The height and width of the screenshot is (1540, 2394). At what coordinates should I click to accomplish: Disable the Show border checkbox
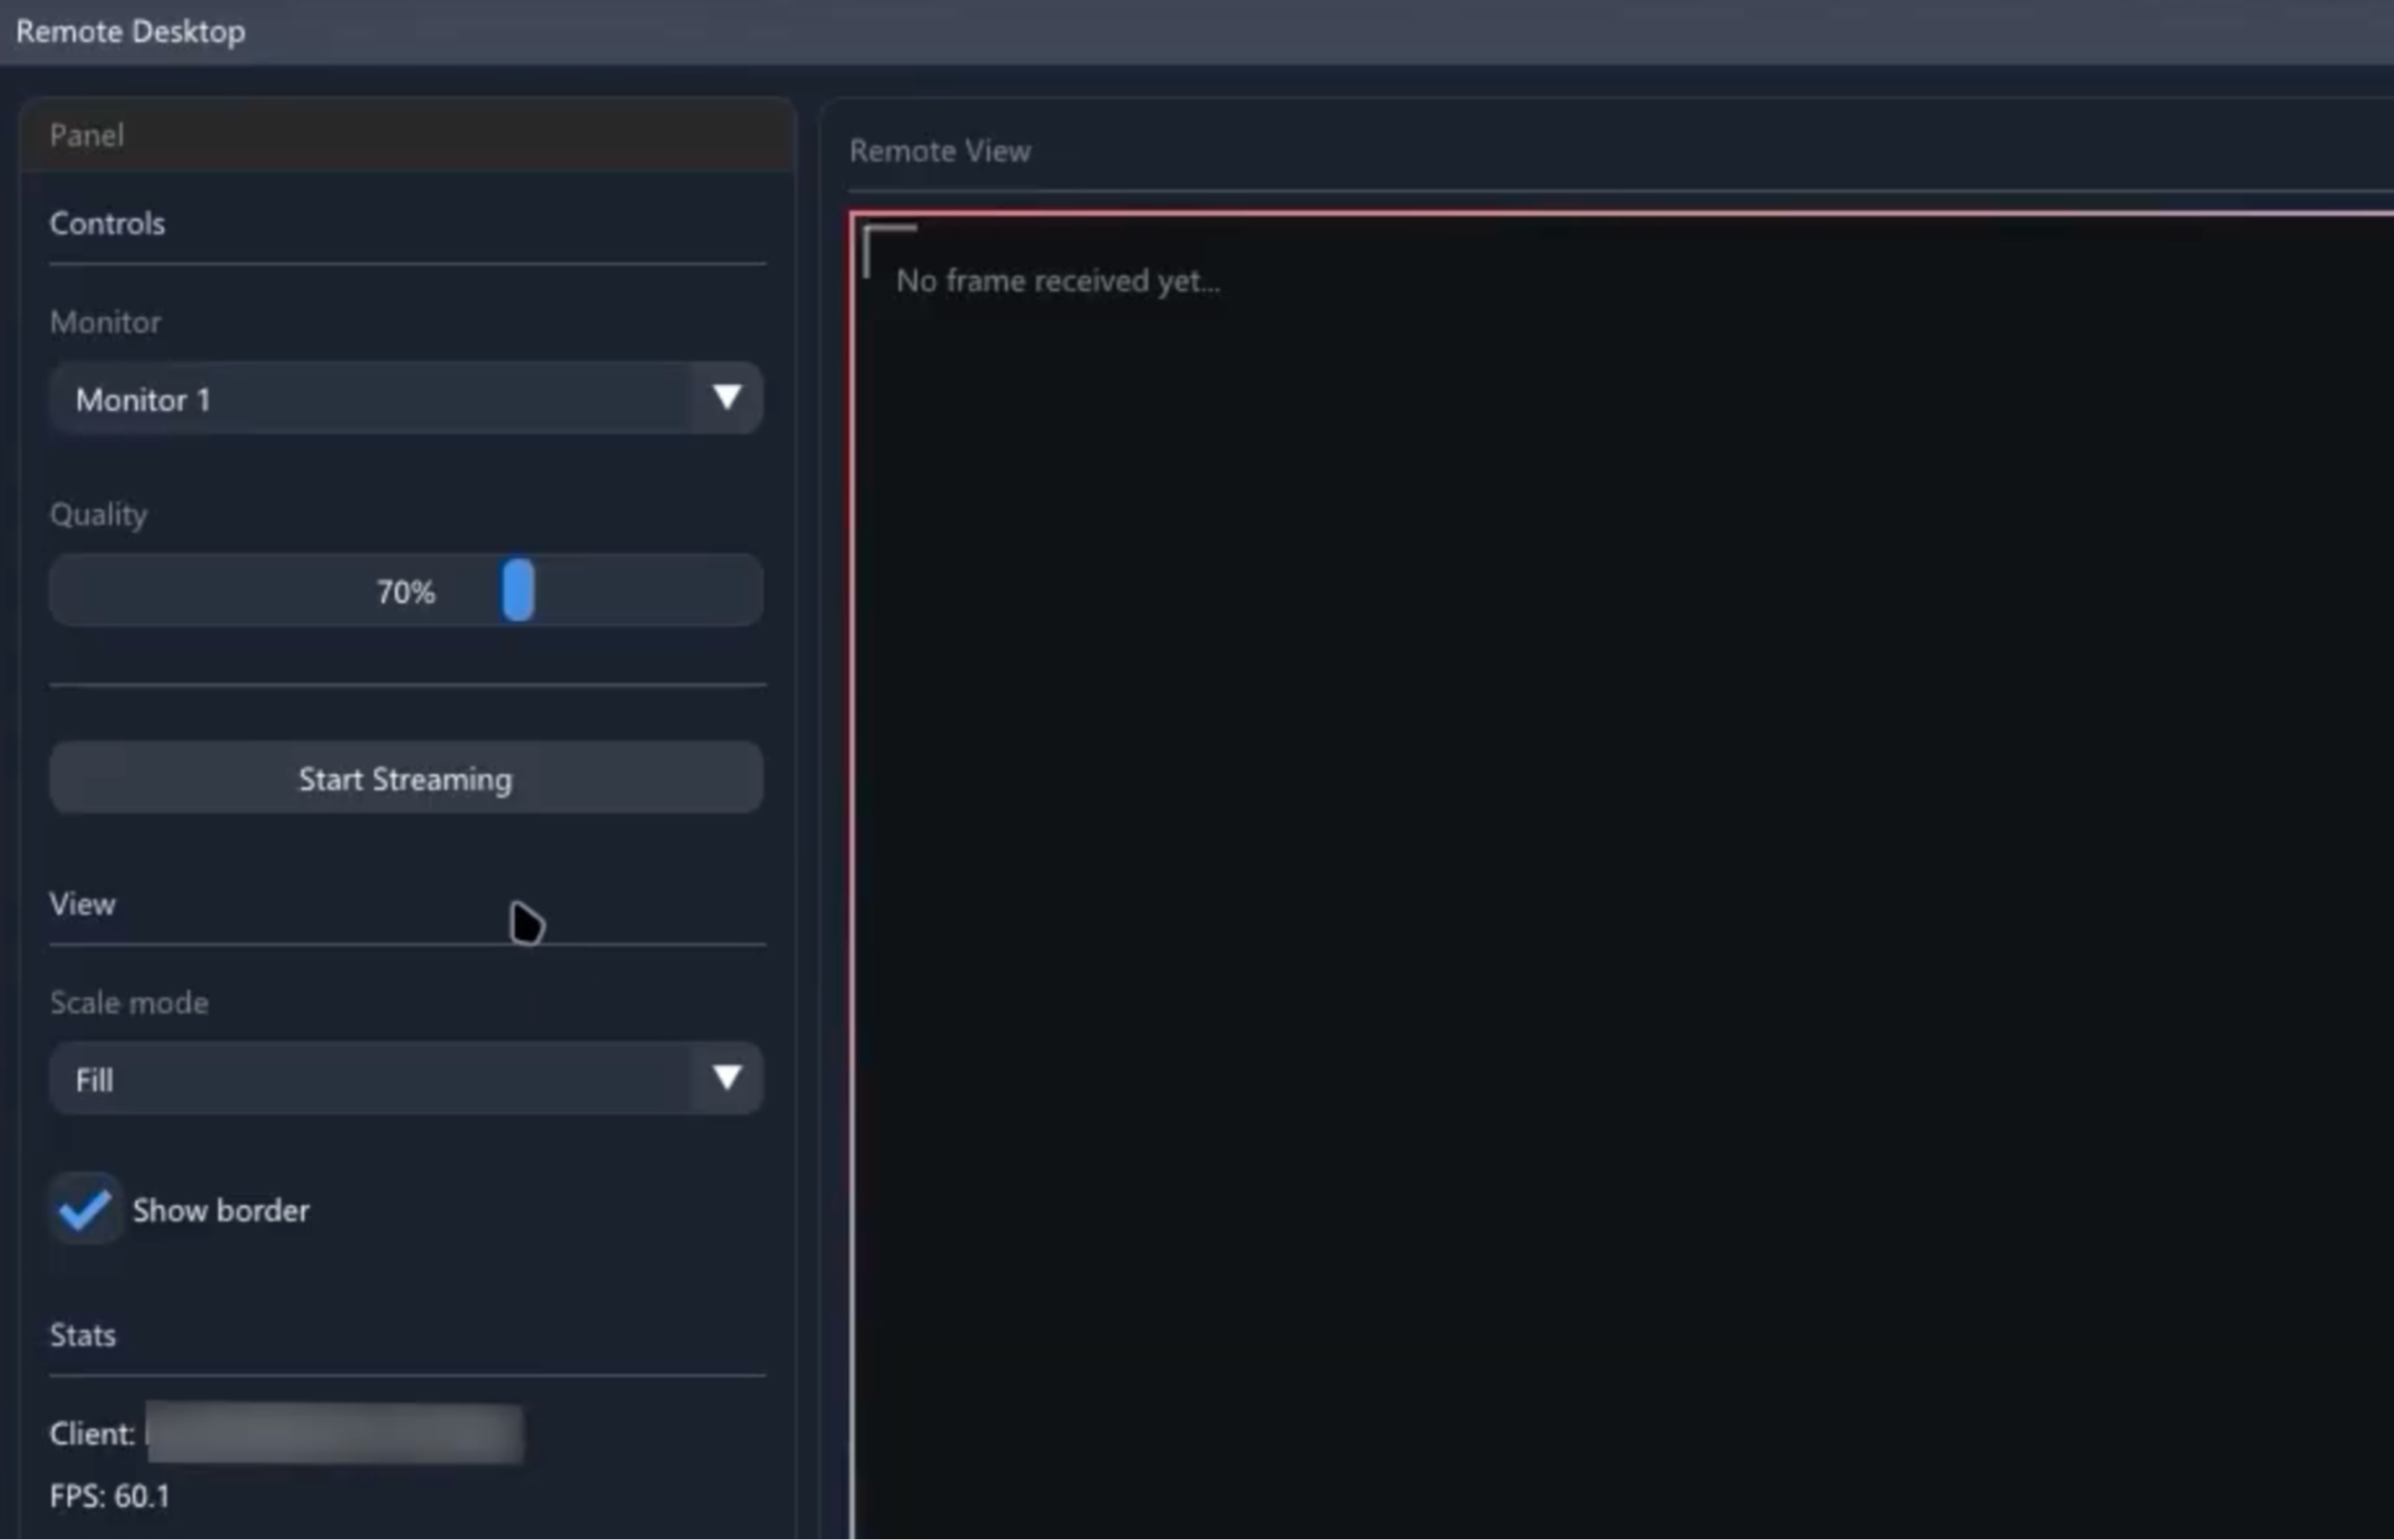tap(84, 1209)
